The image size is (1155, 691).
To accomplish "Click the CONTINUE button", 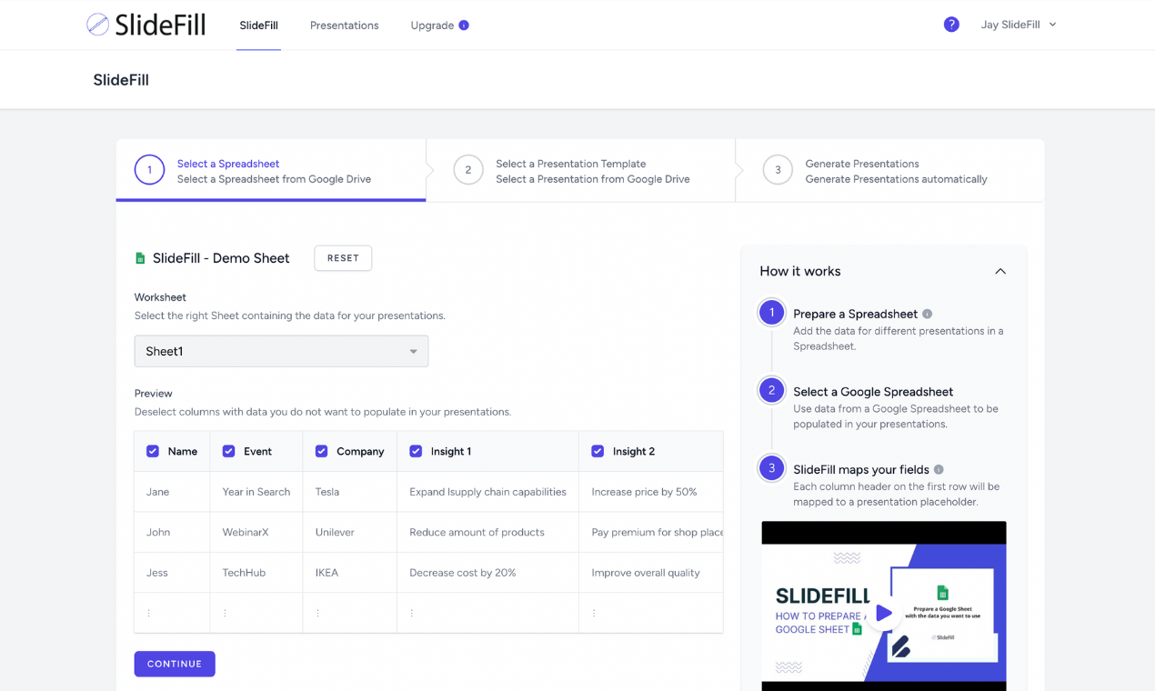I will tap(175, 664).
